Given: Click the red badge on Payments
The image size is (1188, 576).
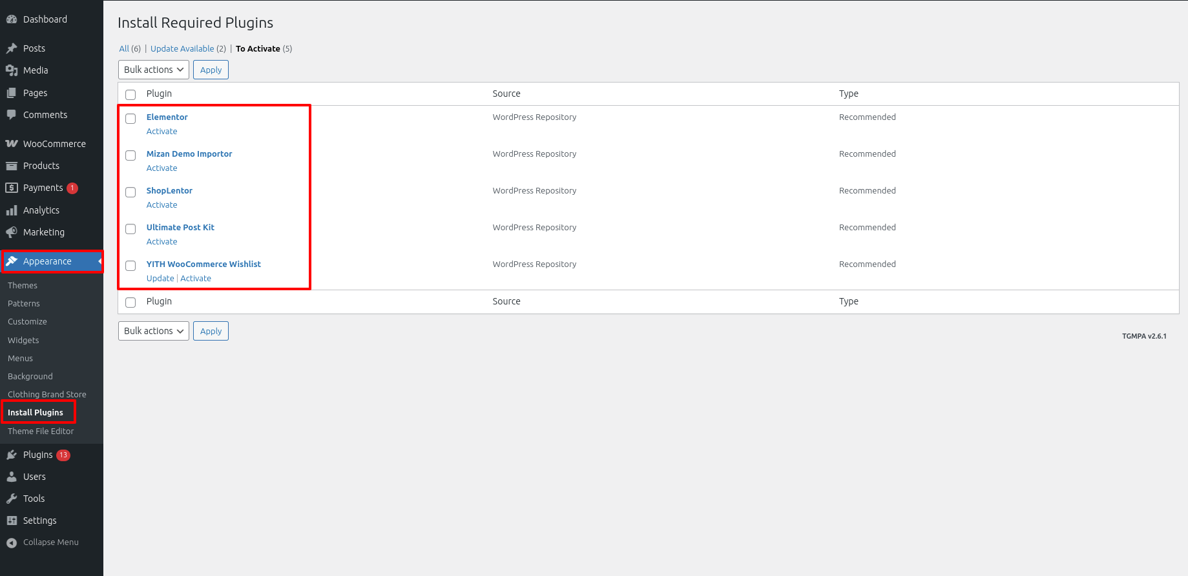Looking at the screenshot, I should pyautogui.click(x=72, y=188).
